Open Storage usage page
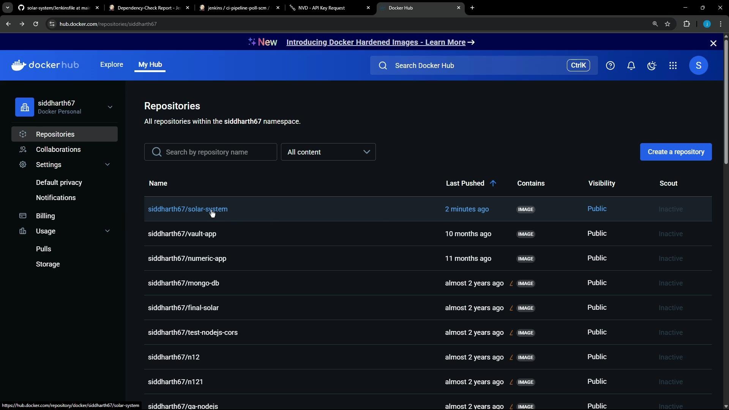 tap(48, 264)
